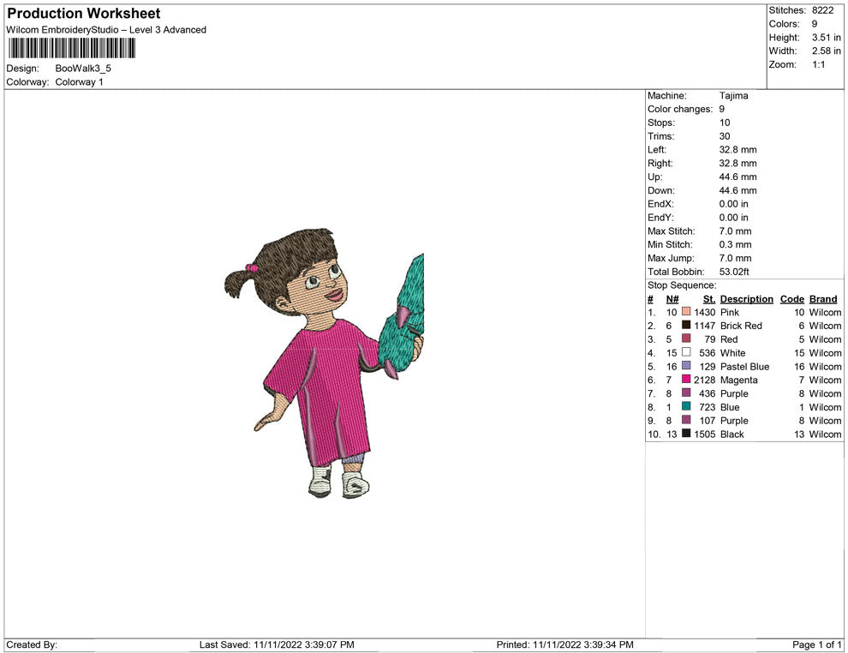This screenshot has width=848, height=653.
Task: Click the Down value 44.6 mm
Action: point(738,190)
